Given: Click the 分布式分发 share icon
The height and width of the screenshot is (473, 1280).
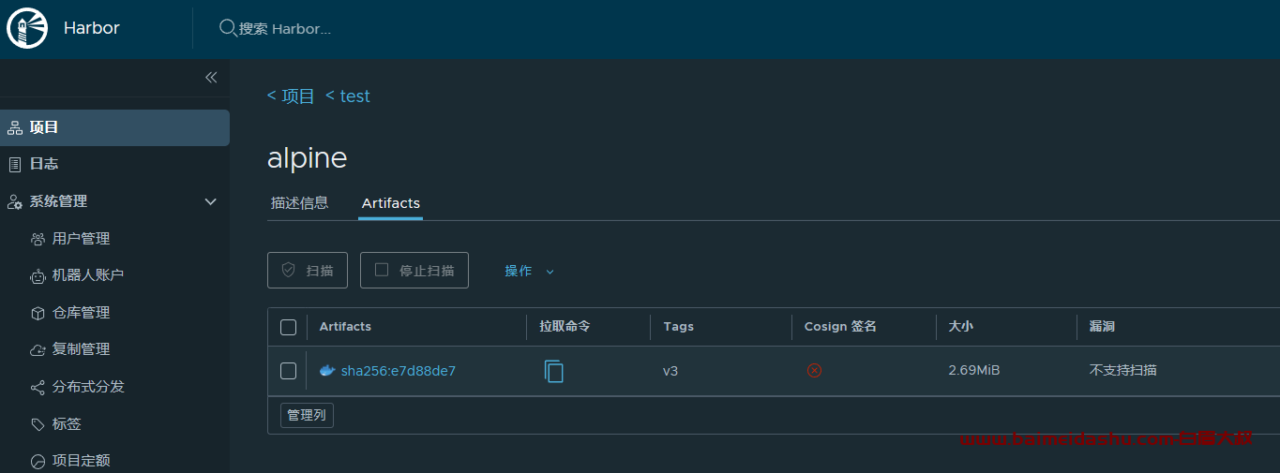Looking at the screenshot, I should click(38, 387).
